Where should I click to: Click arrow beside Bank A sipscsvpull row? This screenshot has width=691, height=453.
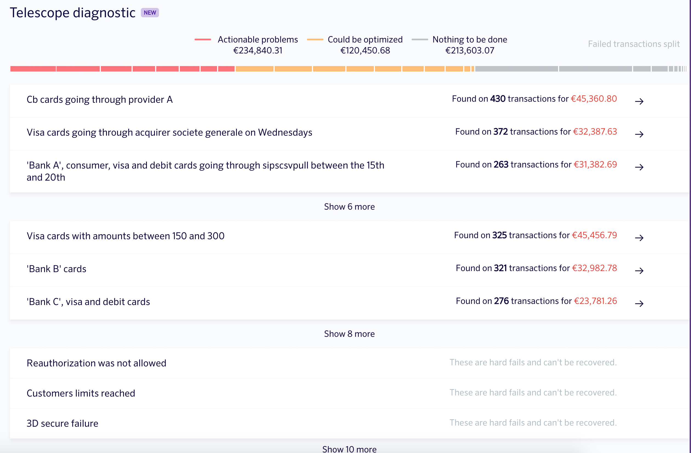[x=639, y=167]
